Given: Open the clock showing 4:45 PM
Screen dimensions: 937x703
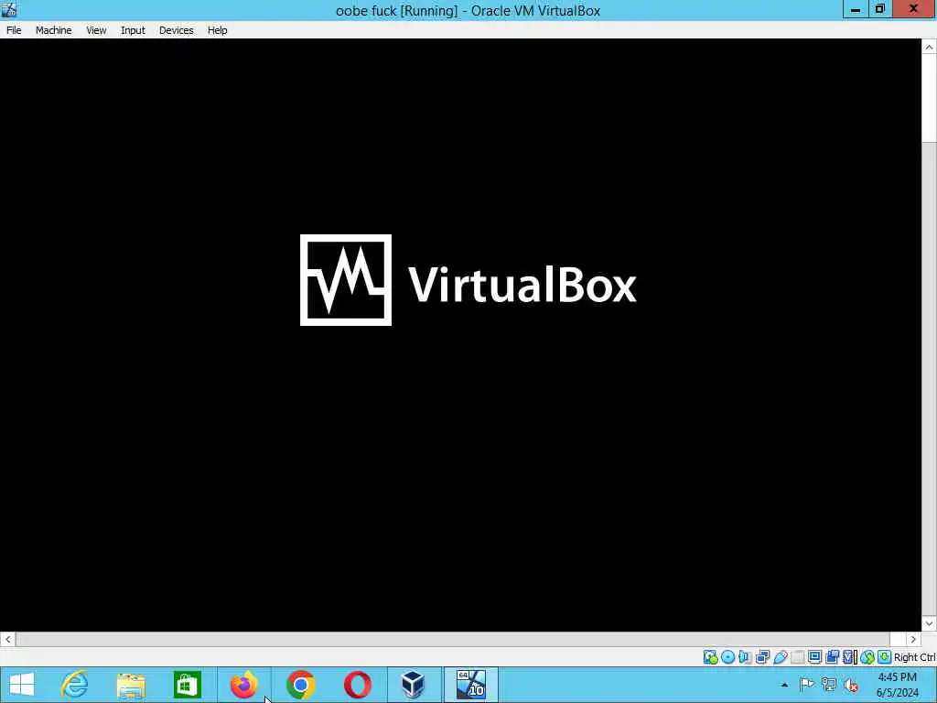Looking at the screenshot, I should pos(897,685).
